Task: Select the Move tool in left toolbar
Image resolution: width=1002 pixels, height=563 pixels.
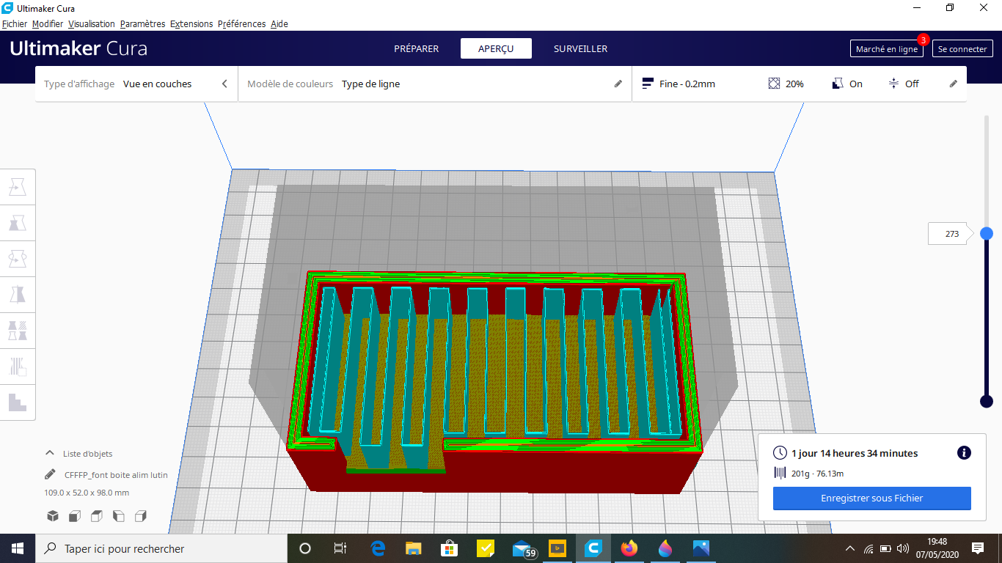Action: click(x=18, y=188)
